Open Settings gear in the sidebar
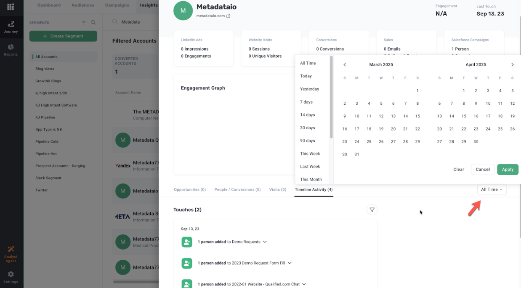Viewport: 521px width, 288px height. 11,277
